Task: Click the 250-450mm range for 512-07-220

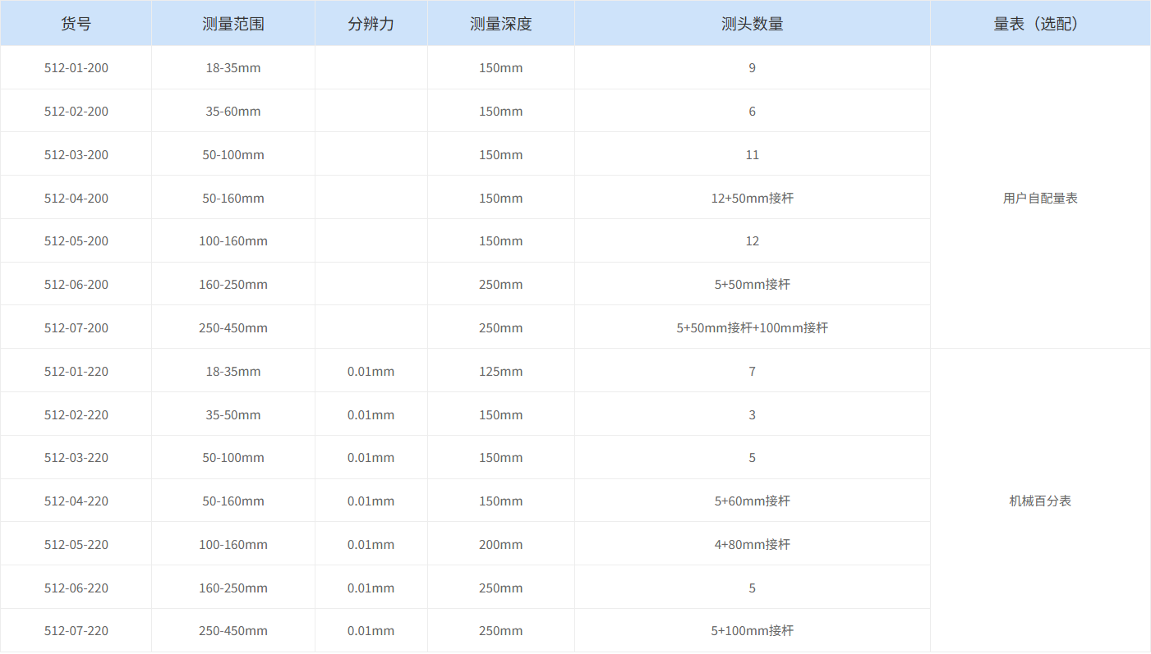Action: 233,630
